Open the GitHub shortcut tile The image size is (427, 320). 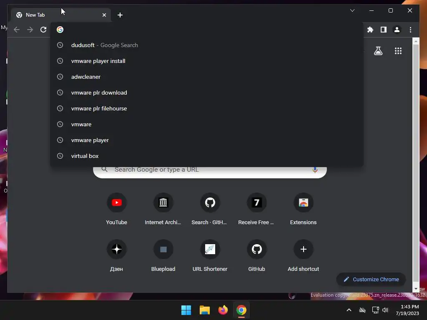[256, 255]
